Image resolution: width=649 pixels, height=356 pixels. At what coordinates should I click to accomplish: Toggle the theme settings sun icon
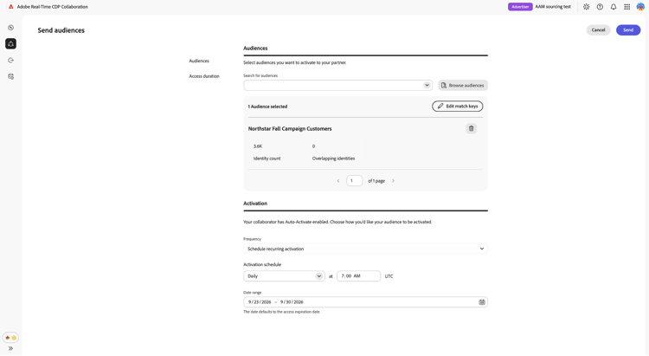click(x=586, y=7)
